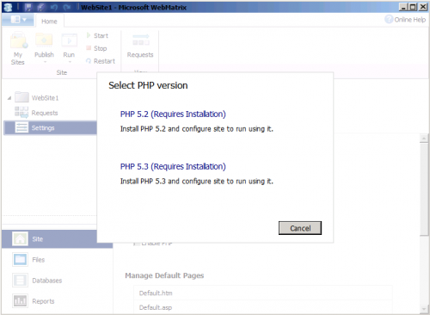Click the WebSite1 folder icon in tree
This screenshot has height=315, width=430.
pyautogui.click(x=21, y=97)
